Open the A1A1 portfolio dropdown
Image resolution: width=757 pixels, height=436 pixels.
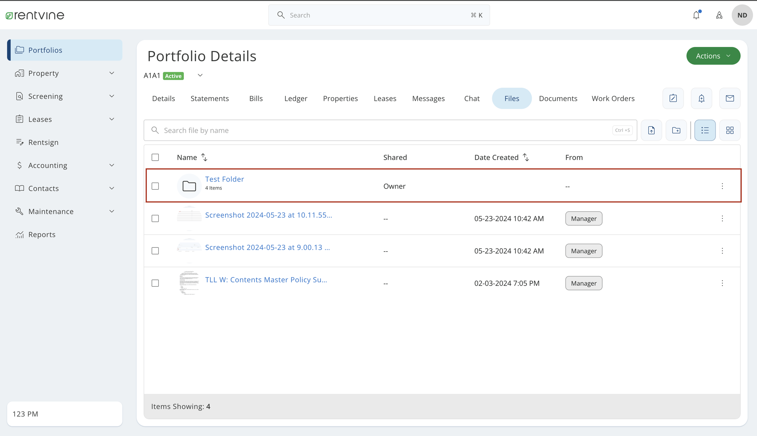click(x=200, y=75)
